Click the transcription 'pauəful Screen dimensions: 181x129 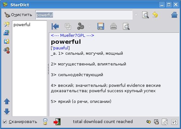tap(60, 48)
